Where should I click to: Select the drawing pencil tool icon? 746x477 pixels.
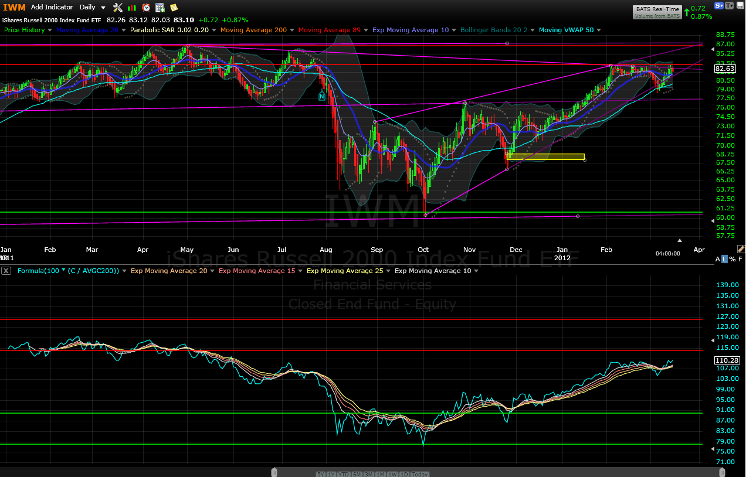tap(741, 249)
